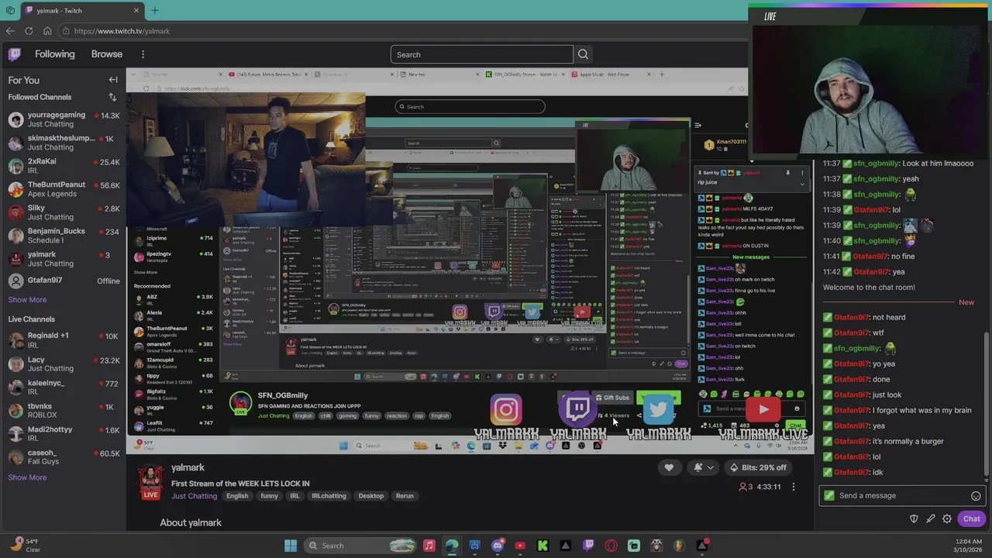Select the IRLchatting tag
The width and height of the screenshot is (992, 558).
[x=329, y=496]
